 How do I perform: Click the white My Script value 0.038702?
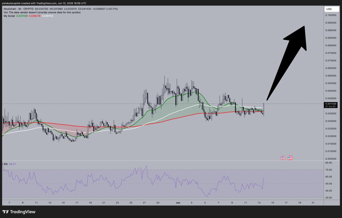point(47,16)
